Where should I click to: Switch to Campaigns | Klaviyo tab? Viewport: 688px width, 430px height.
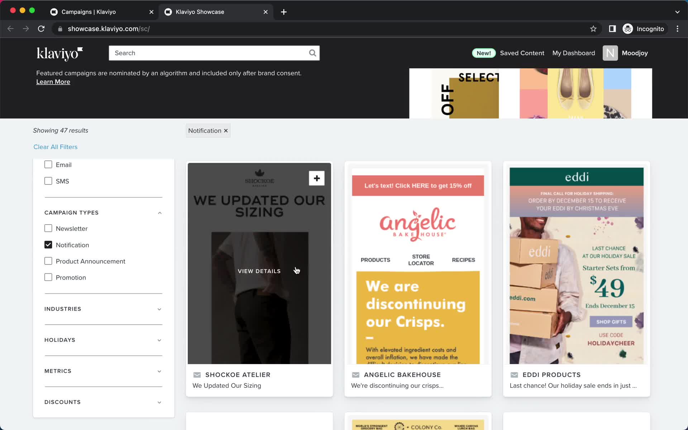click(x=101, y=12)
